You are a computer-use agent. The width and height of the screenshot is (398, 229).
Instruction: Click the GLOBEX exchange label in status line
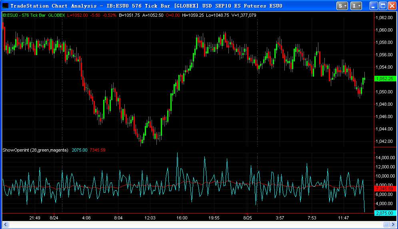(x=56, y=15)
